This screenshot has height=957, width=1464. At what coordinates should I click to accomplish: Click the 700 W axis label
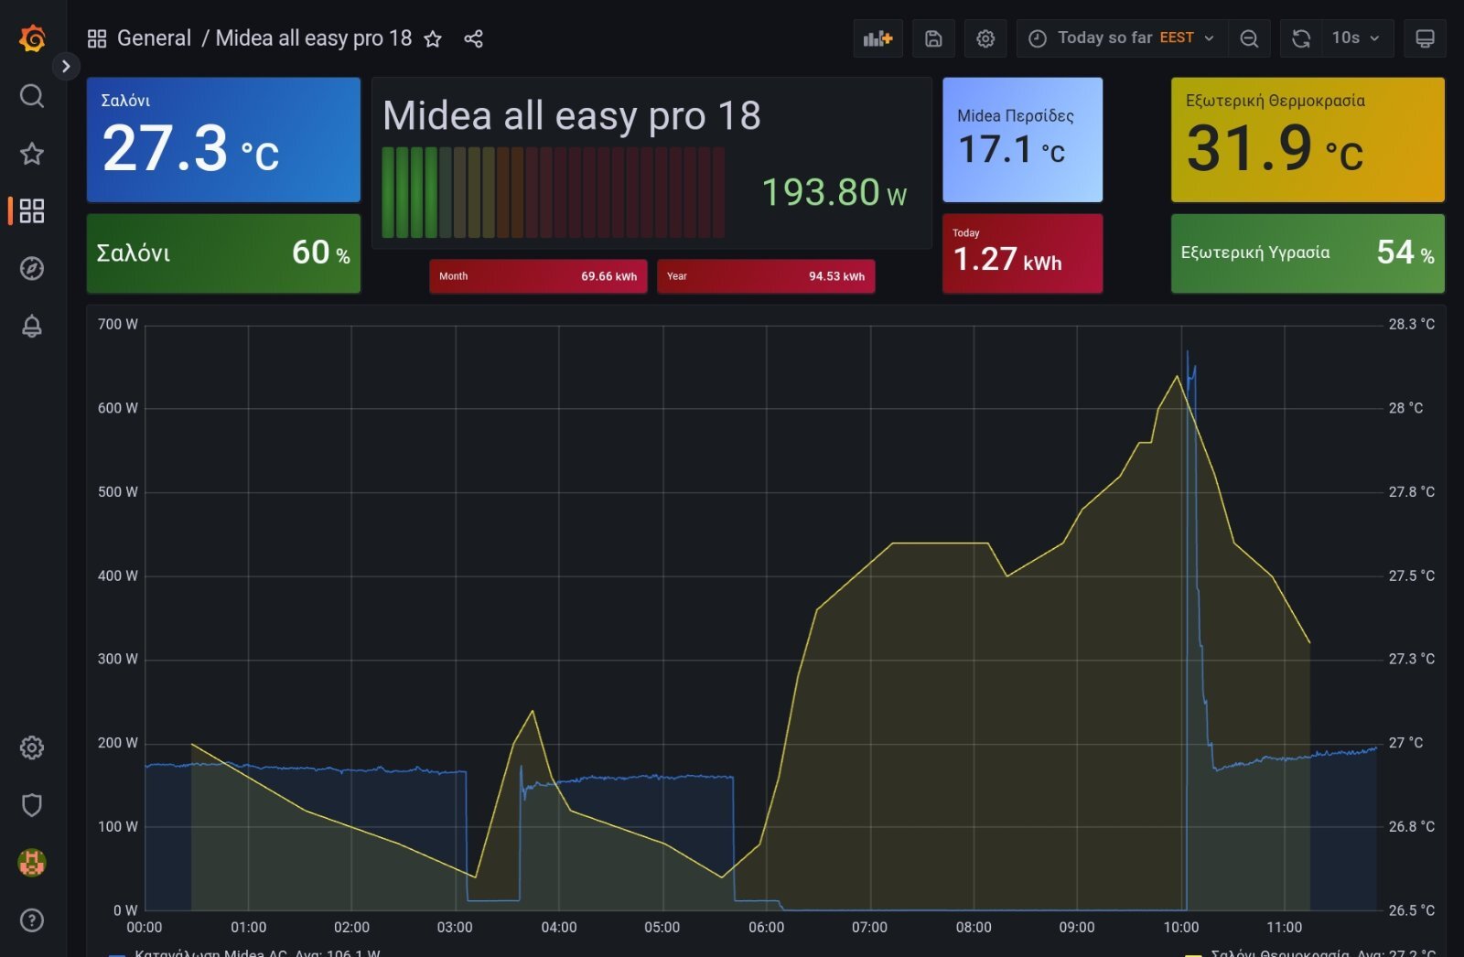(x=118, y=324)
